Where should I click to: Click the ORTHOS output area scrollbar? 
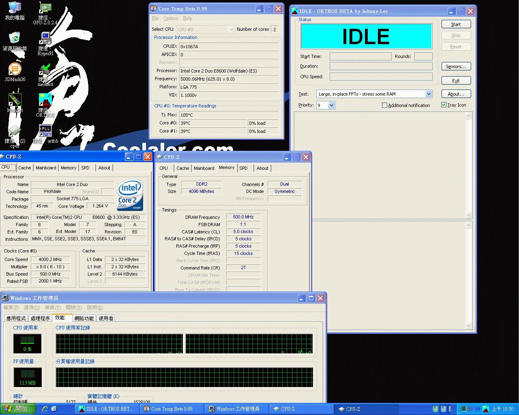click(x=469, y=165)
